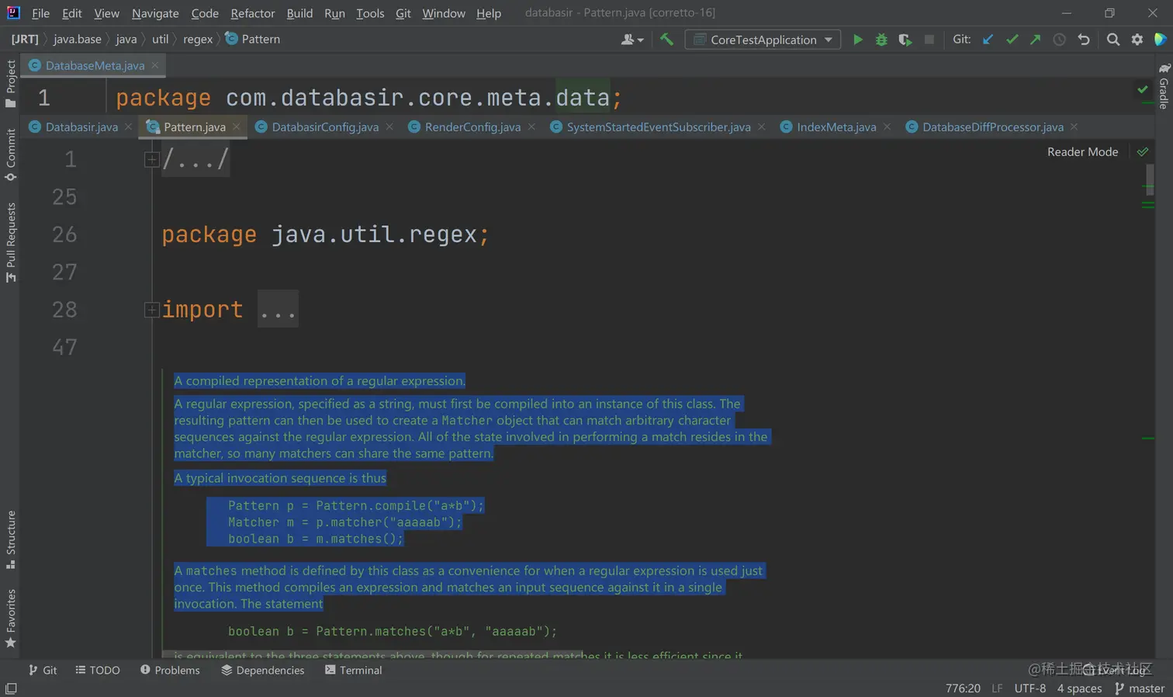Viewport: 1173px width, 697px height.
Task: Switch to the RenderConfig.java tab
Action: [x=472, y=127]
